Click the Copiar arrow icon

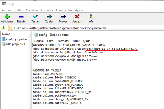tap(49, 16)
